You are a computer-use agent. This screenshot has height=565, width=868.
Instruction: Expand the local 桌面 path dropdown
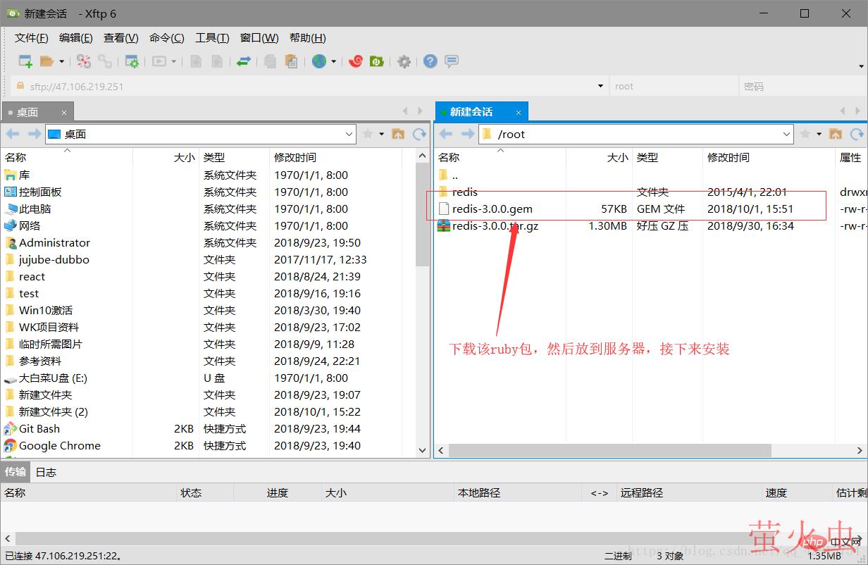(x=349, y=134)
